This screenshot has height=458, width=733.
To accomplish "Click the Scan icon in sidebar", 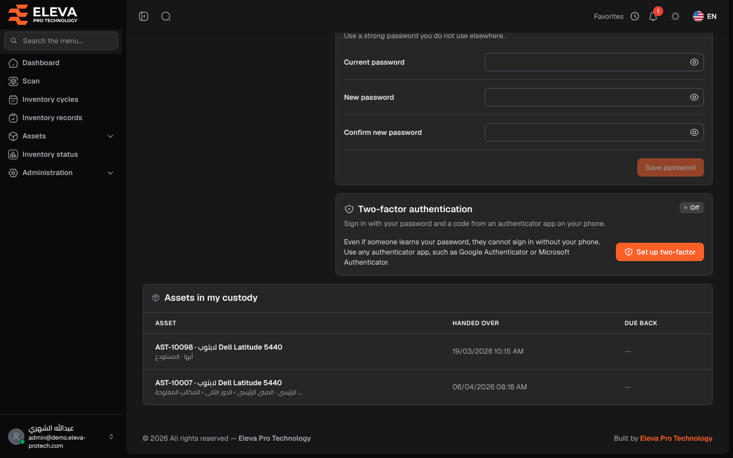I will (13, 81).
